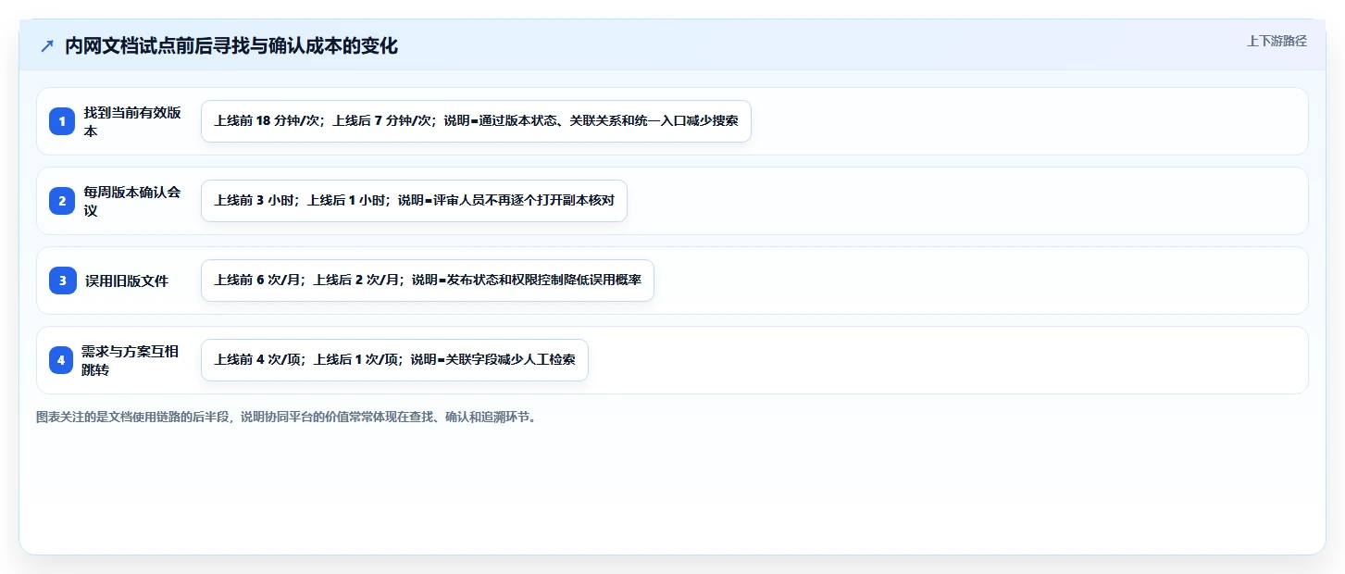Click the footnote starting 图表关注的是文档使用链路
Image resolution: width=1345 pixels, height=574 pixels.
point(286,418)
